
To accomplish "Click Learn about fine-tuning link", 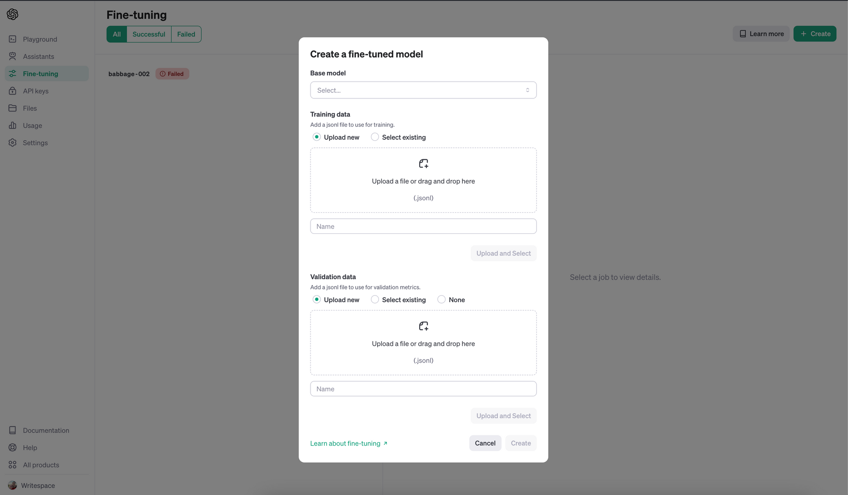I will click(348, 443).
